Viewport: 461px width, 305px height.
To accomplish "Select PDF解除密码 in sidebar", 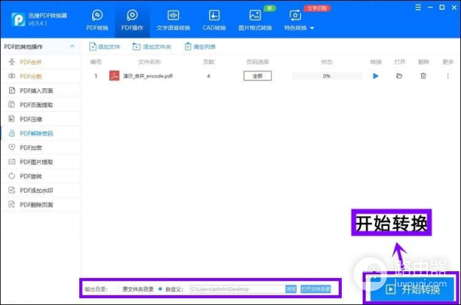I will point(41,133).
